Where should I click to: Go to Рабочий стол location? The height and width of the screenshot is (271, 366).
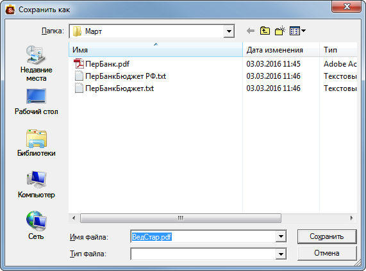(x=36, y=102)
